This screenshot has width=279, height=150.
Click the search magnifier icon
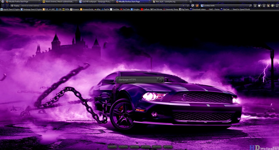coord(250,6)
